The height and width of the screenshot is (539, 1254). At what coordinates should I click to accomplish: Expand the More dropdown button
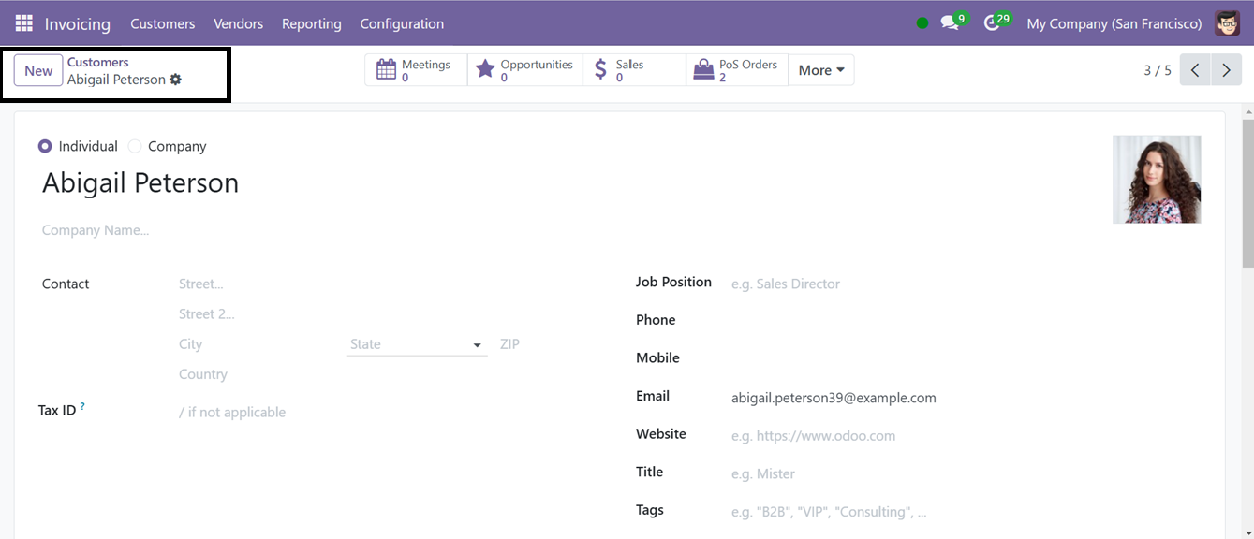click(x=821, y=70)
